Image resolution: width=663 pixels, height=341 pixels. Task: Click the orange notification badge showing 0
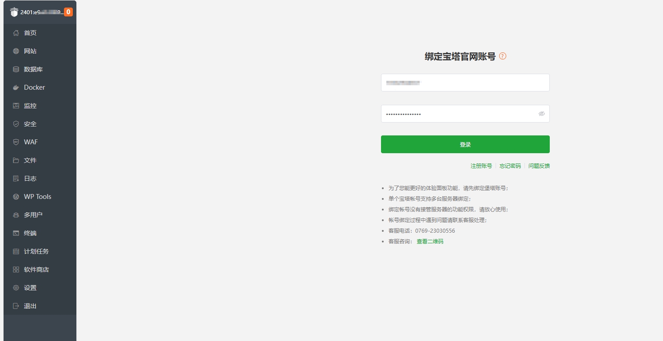pos(68,12)
